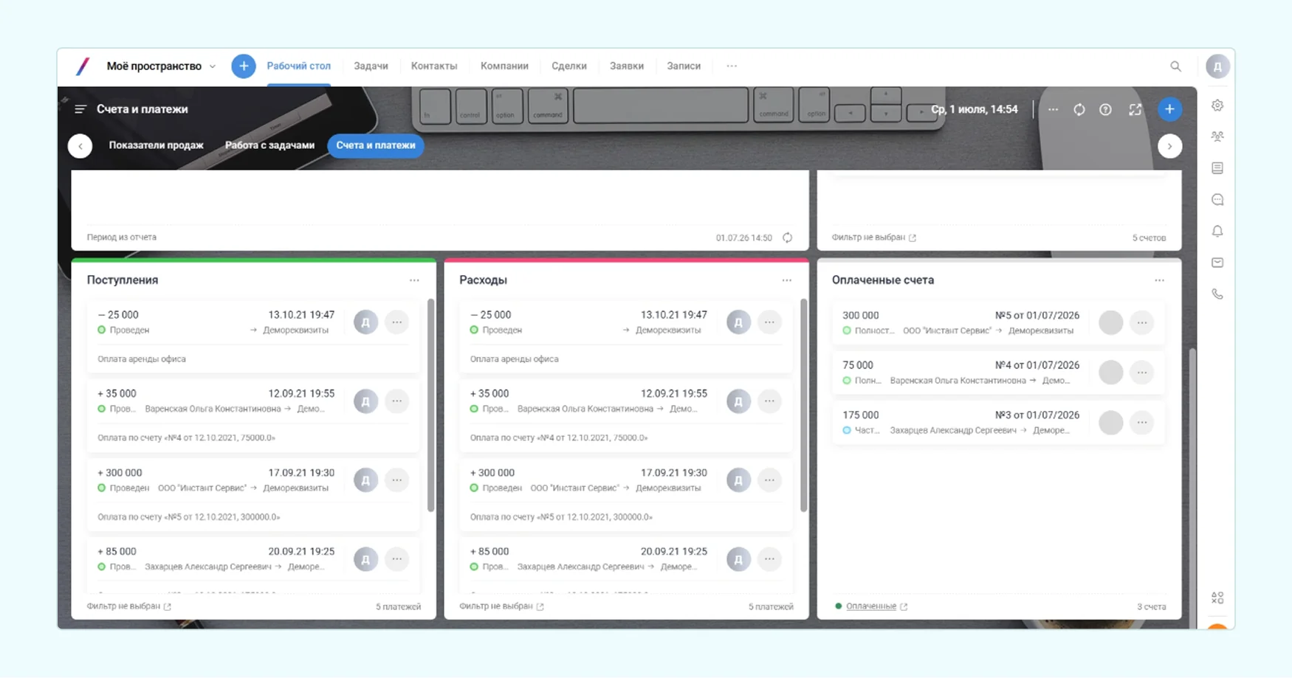Open the mail envelope icon in right sidebar

point(1217,263)
